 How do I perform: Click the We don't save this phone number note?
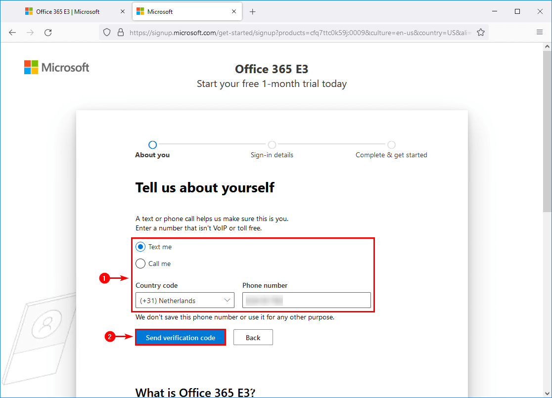point(235,317)
